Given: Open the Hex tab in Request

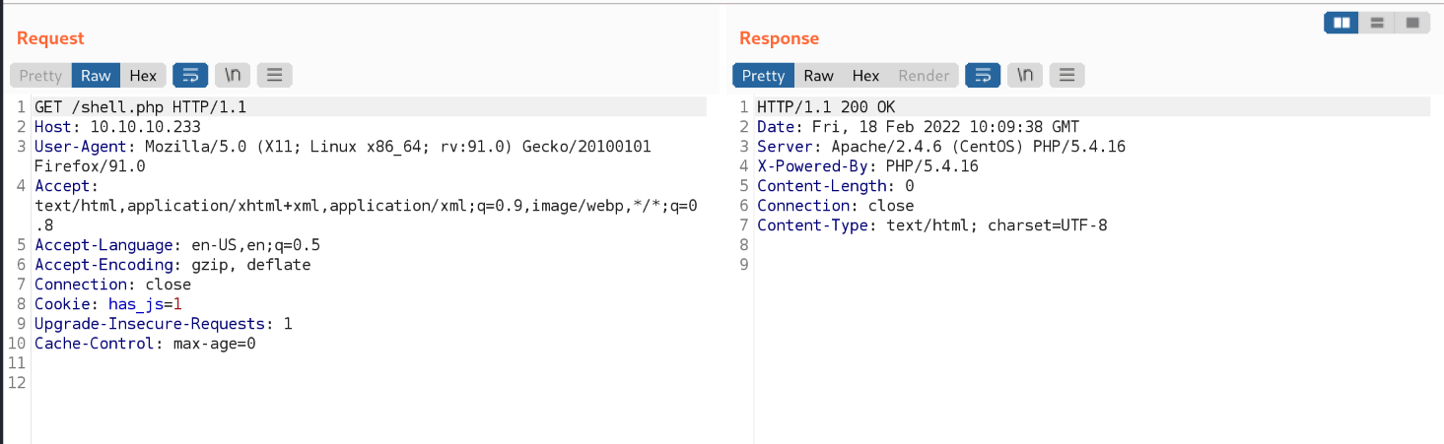Looking at the screenshot, I should click(143, 76).
